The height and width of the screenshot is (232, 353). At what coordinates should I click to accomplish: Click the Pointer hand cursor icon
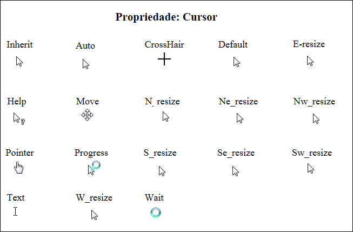coord(19,168)
